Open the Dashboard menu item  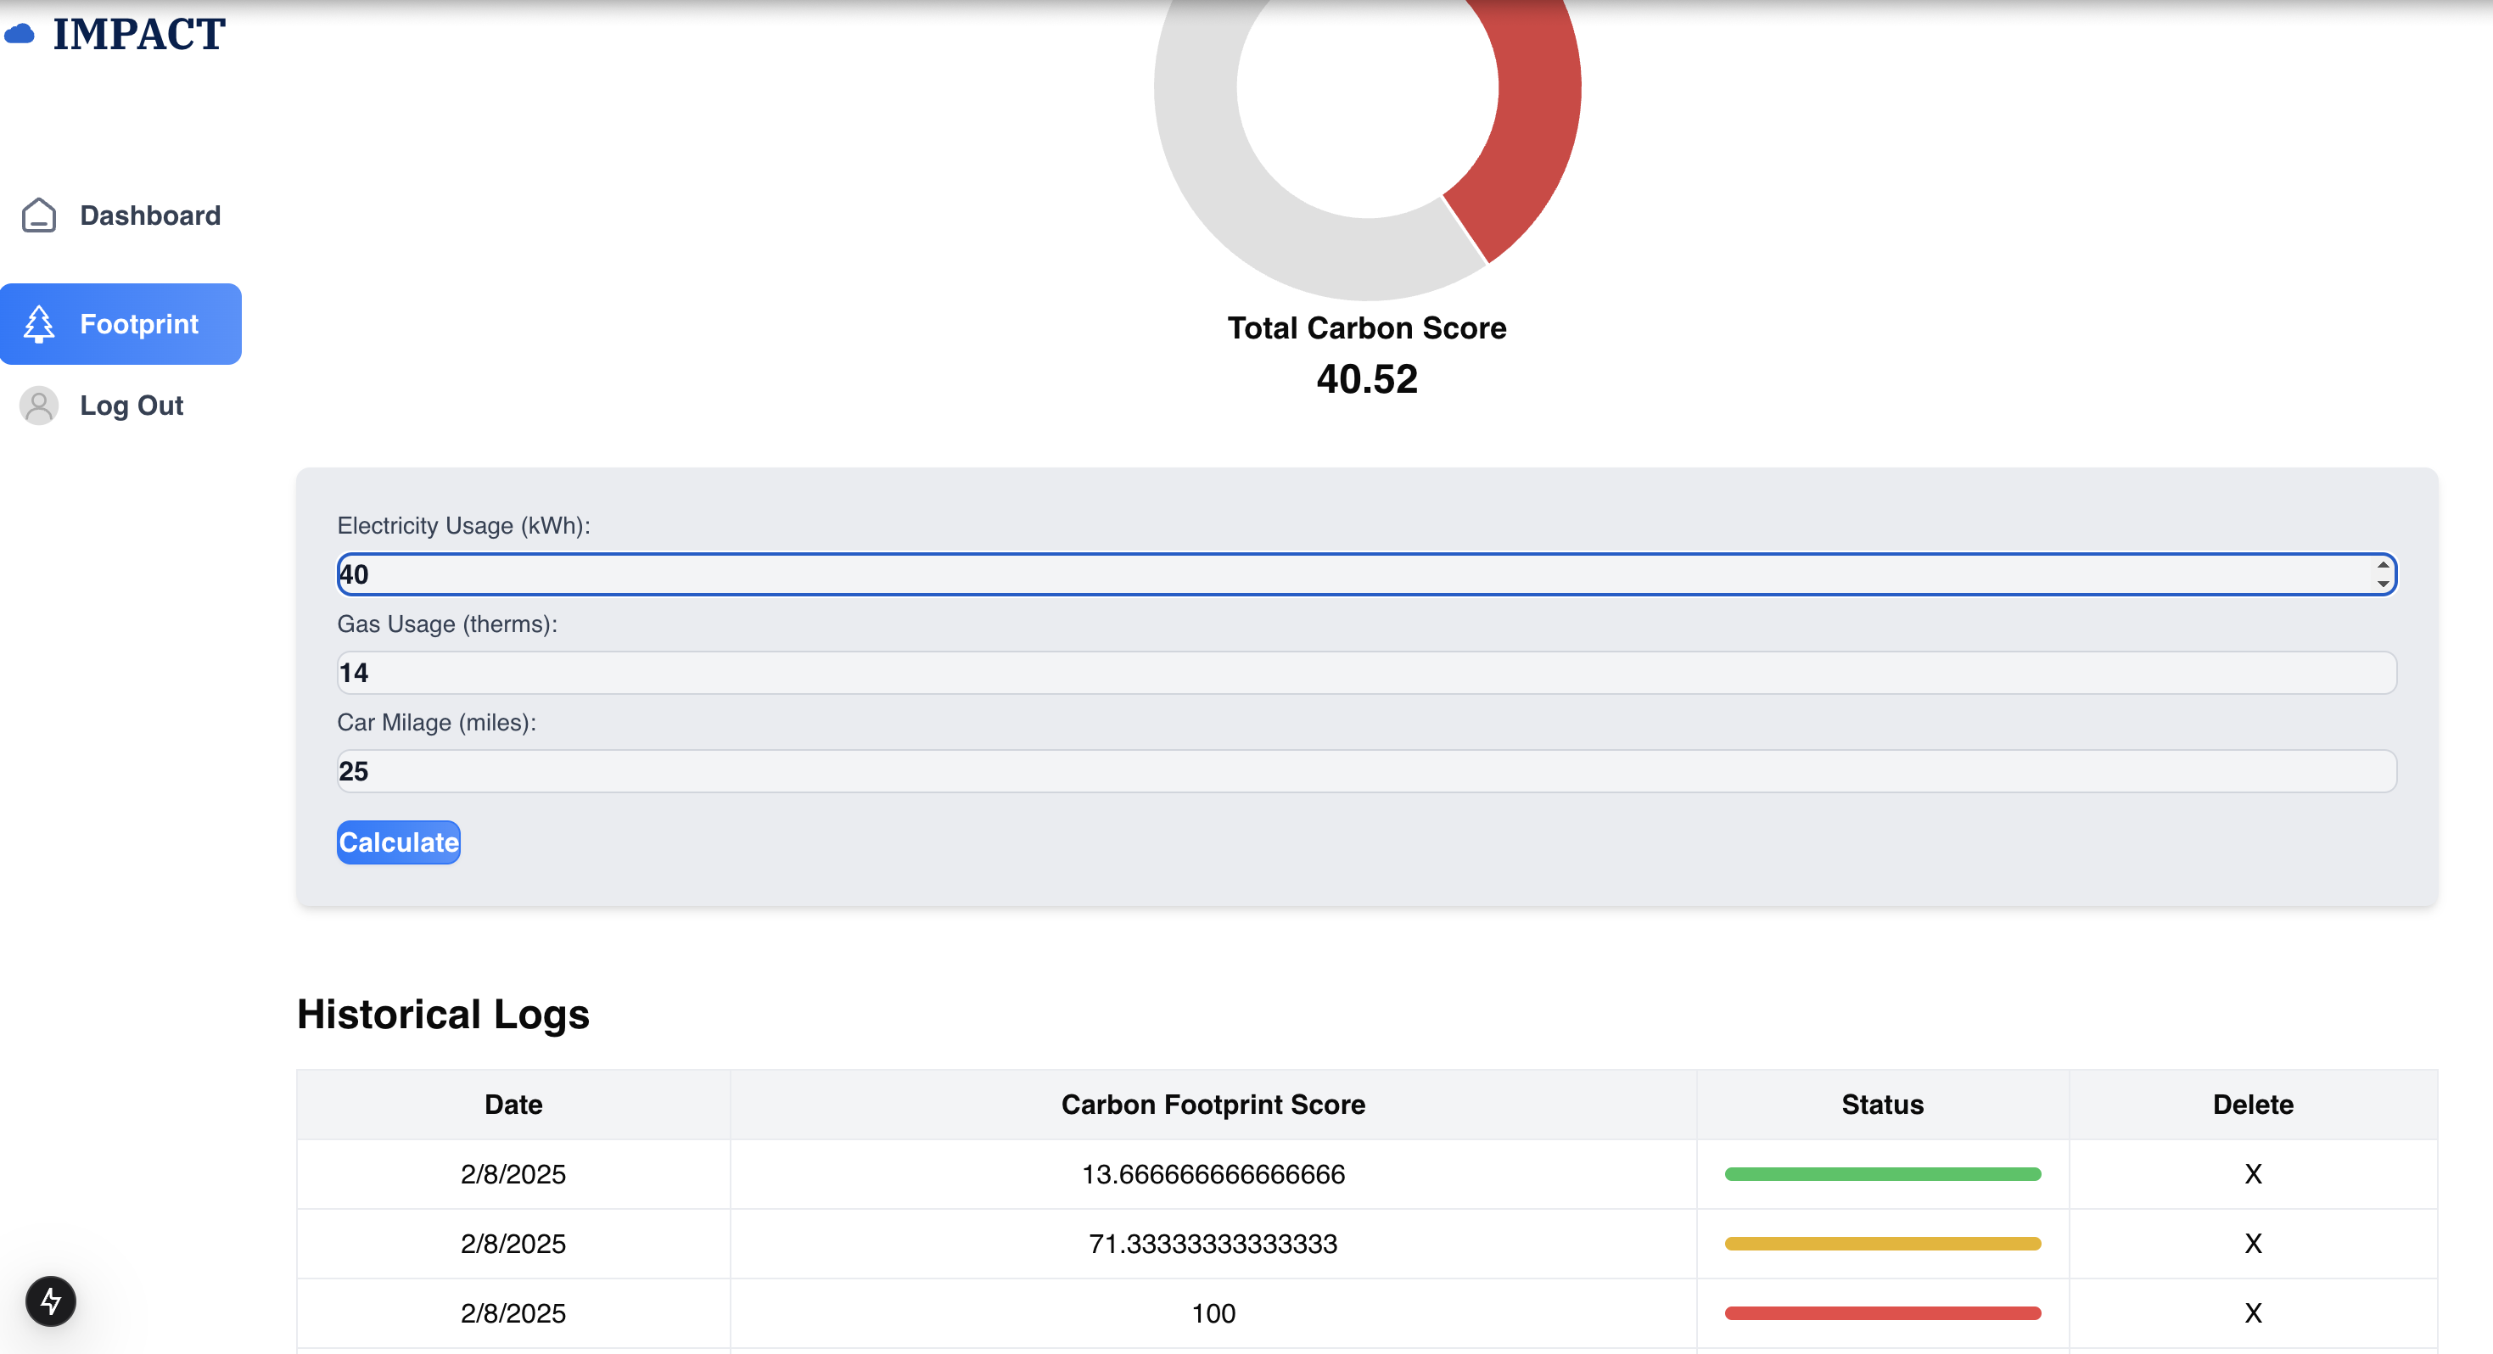pos(150,215)
